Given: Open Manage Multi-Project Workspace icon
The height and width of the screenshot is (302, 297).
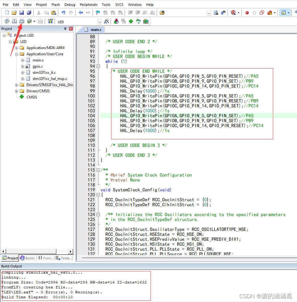Looking at the screenshot, I should point(123,21).
